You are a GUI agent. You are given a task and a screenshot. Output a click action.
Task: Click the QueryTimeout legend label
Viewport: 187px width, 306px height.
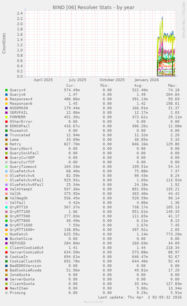(23, 167)
